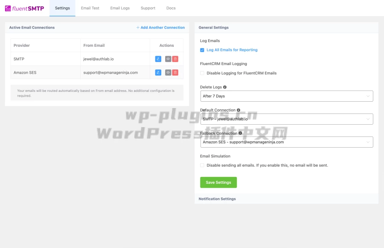
Task: Click the routing info note text
Action: point(96,93)
